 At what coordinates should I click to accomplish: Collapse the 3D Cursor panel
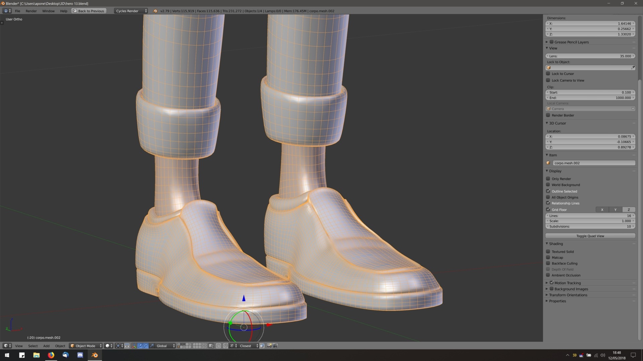tap(547, 123)
